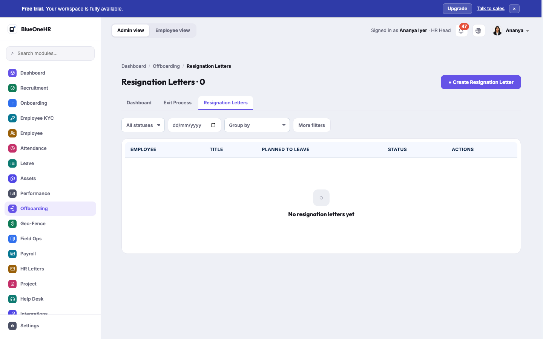Select the Dashboard tab under Resignation Letters
The width and height of the screenshot is (543, 339).
pos(139,103)
